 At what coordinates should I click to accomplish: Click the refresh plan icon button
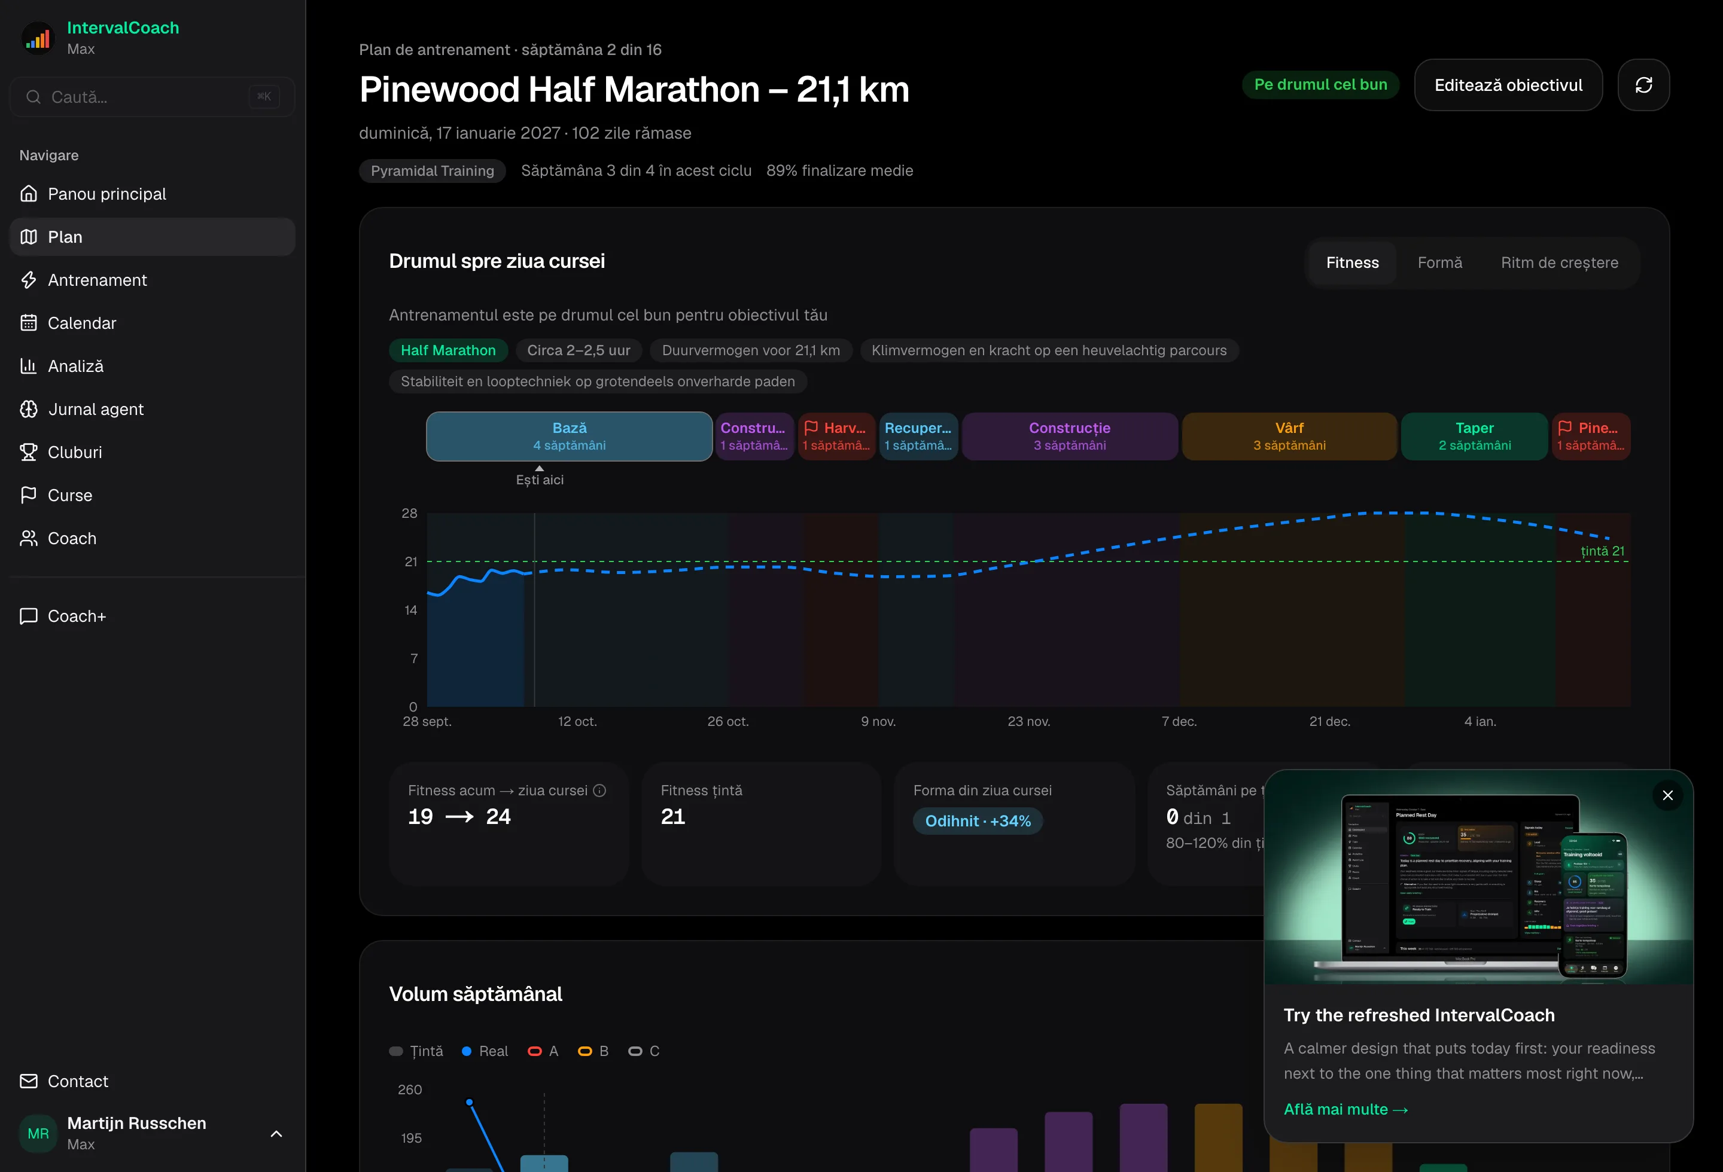[1643, 85]
